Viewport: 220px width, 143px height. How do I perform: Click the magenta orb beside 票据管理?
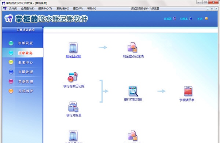[11, 81]
